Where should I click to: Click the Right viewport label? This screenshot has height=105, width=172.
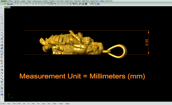coord(7,7)
